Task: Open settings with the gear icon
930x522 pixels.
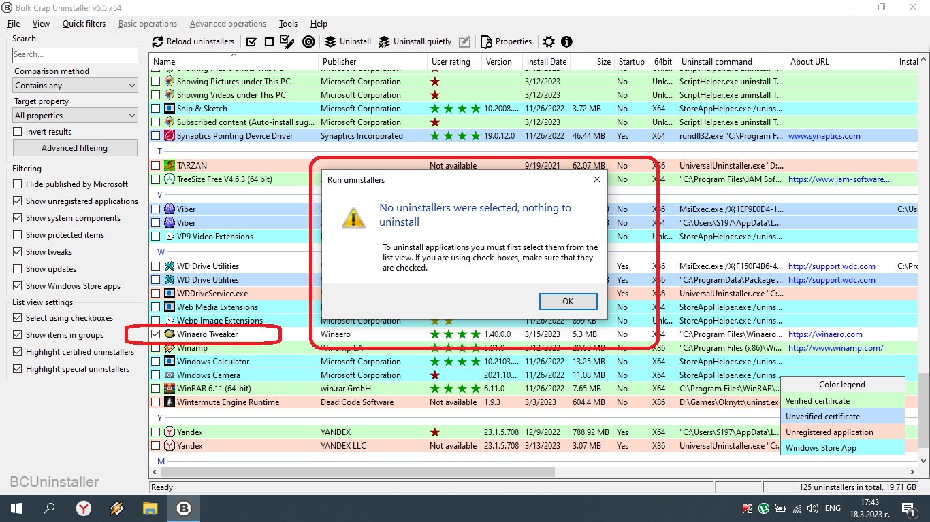Action: 549,41
